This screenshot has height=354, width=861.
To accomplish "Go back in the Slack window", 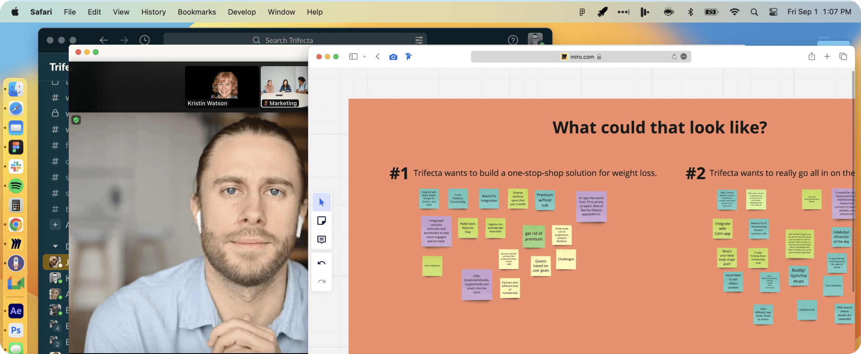I will coord(103,40).
